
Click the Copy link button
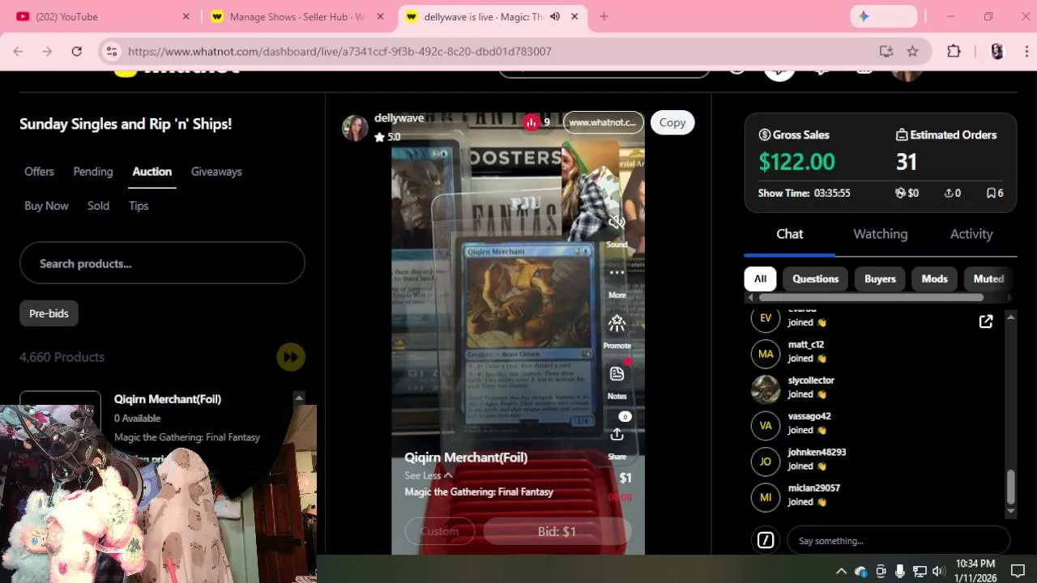672,122
